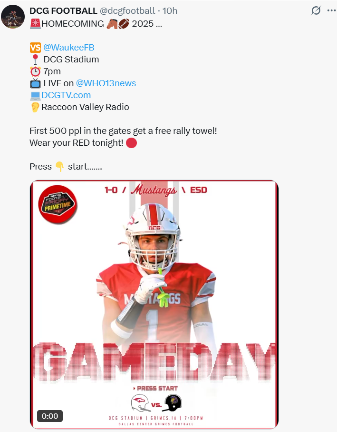Click the Grok slashed-circle icon
The width and height of the screenshot is (337, 432).
[x=316, y=10]
